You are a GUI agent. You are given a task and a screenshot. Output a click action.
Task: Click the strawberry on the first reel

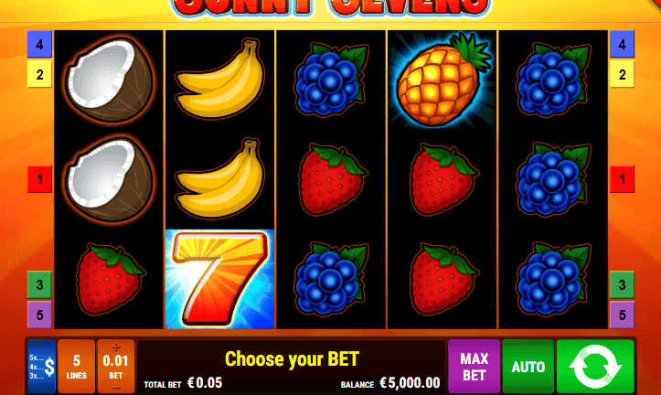(111, 279)
